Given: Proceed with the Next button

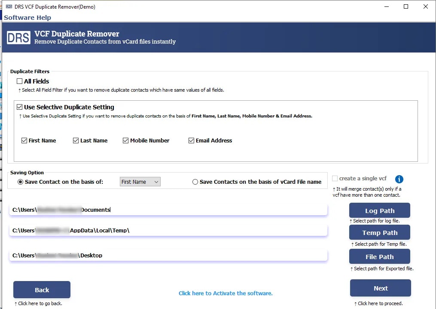Looking at the screenshot, I should pyautogui.click(x=381, y=288).
